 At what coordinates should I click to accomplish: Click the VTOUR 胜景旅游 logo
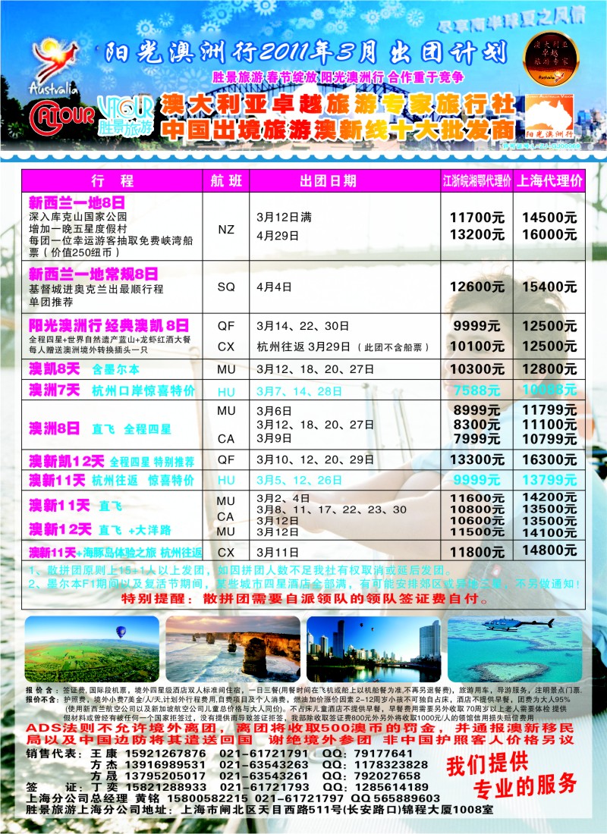(126, 116)
